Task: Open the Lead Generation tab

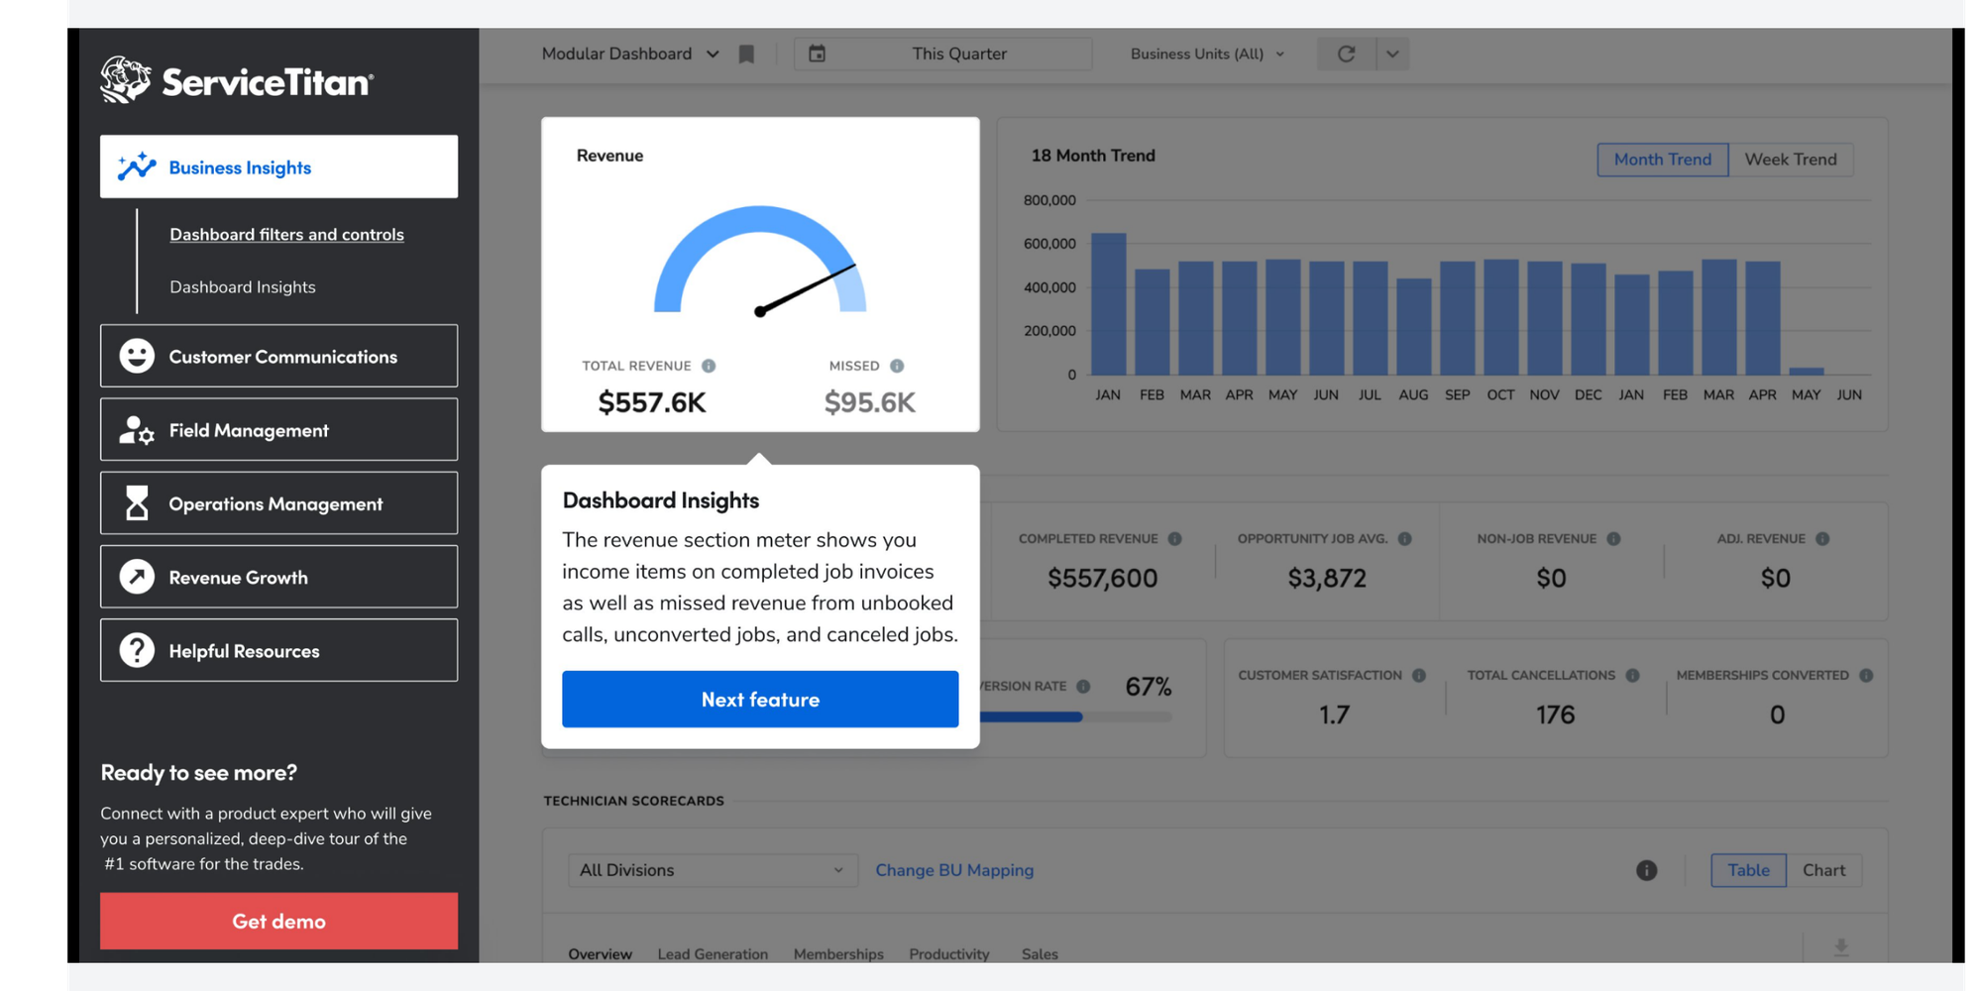Action: (713, 953)
